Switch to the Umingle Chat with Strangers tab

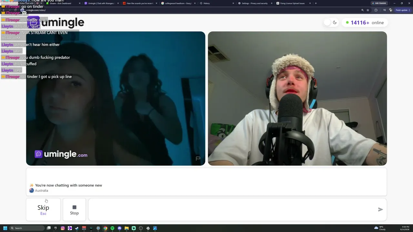101,3
